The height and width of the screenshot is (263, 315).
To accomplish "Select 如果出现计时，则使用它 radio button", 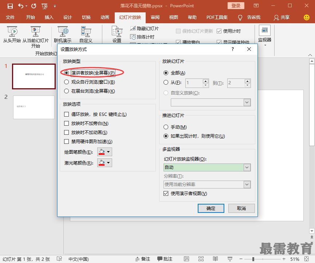I will tap(166, 136).
